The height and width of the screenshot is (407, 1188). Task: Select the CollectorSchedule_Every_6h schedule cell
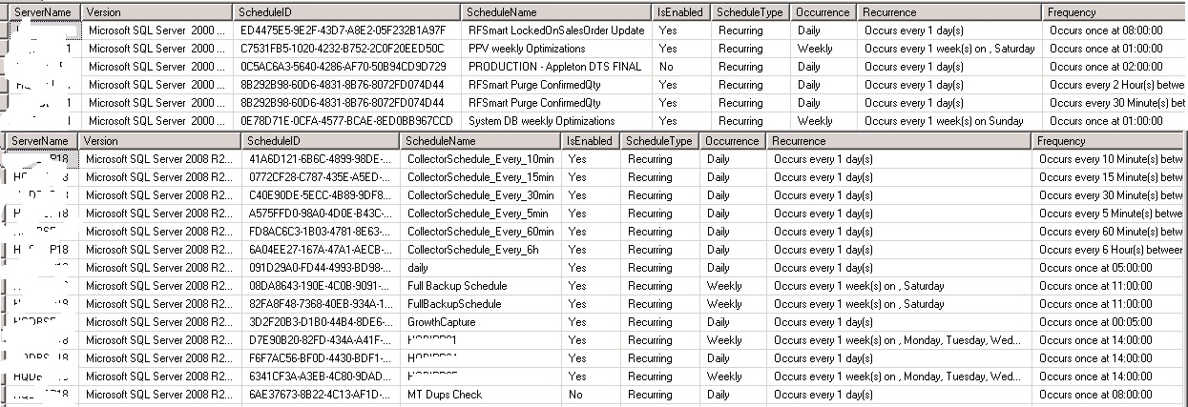tap(473, 250)
